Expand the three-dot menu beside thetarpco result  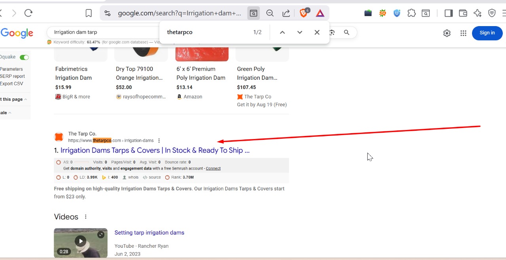pyautogui.click(x=159, y=141)
